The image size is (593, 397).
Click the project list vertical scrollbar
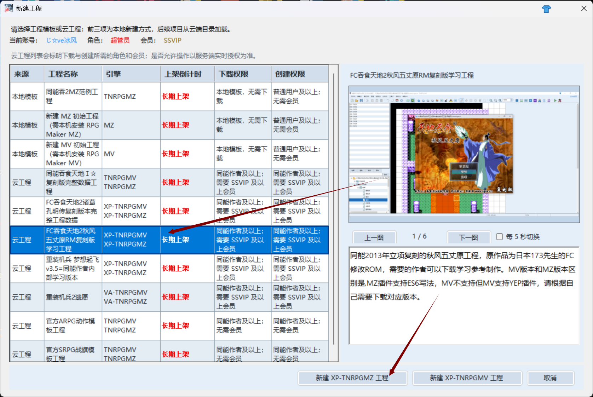(334, 209)
